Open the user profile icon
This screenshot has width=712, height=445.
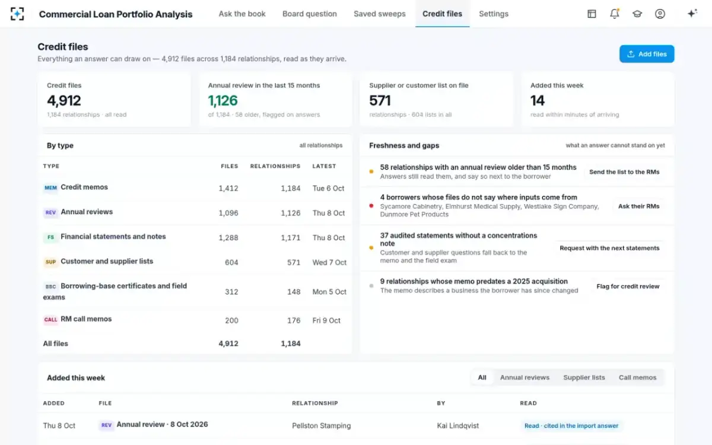pos(660,14)
